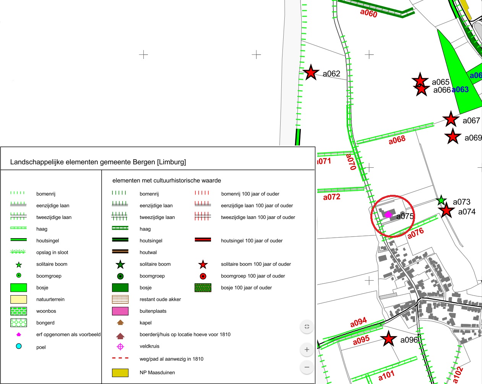The image size is (482, 384).
Task: Zoom in on the map with the plus button
Action: point(307,350)
